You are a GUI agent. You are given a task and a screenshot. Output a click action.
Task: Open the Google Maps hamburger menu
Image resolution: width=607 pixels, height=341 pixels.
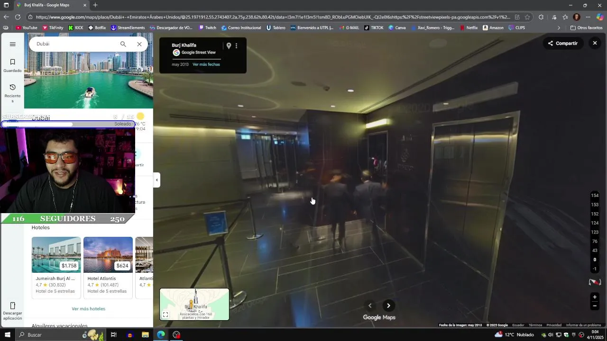[x=13, y=44]
